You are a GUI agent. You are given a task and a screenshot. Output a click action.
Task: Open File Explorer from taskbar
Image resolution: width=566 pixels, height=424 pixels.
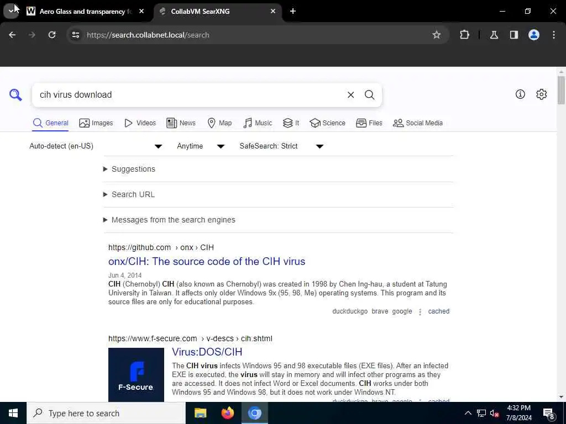pos(200,413)
